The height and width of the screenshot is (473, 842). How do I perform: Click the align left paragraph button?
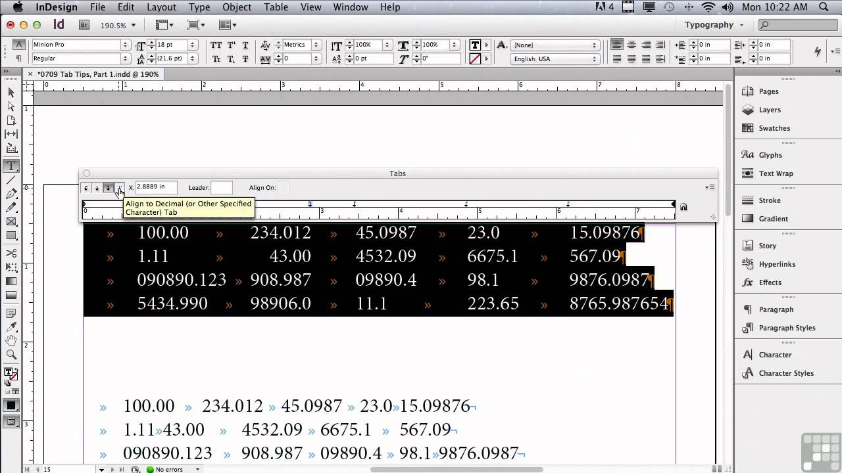(x=617, y=45)
